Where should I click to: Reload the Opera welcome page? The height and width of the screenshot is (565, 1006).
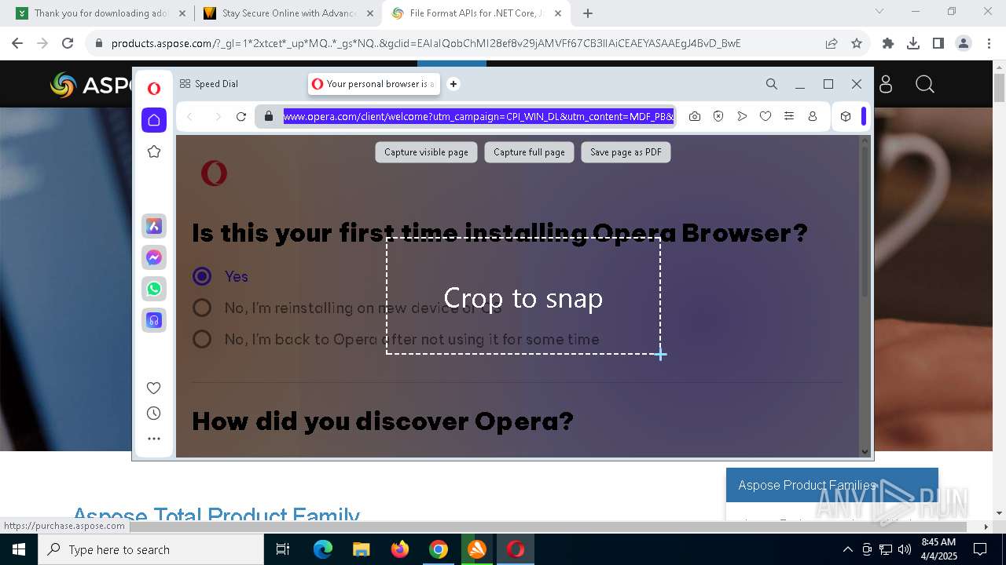pyautogui.click(x=241, y=116)
